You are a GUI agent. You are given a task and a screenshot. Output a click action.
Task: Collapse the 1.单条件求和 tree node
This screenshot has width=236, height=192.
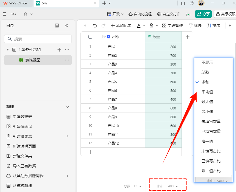[8, 50]
